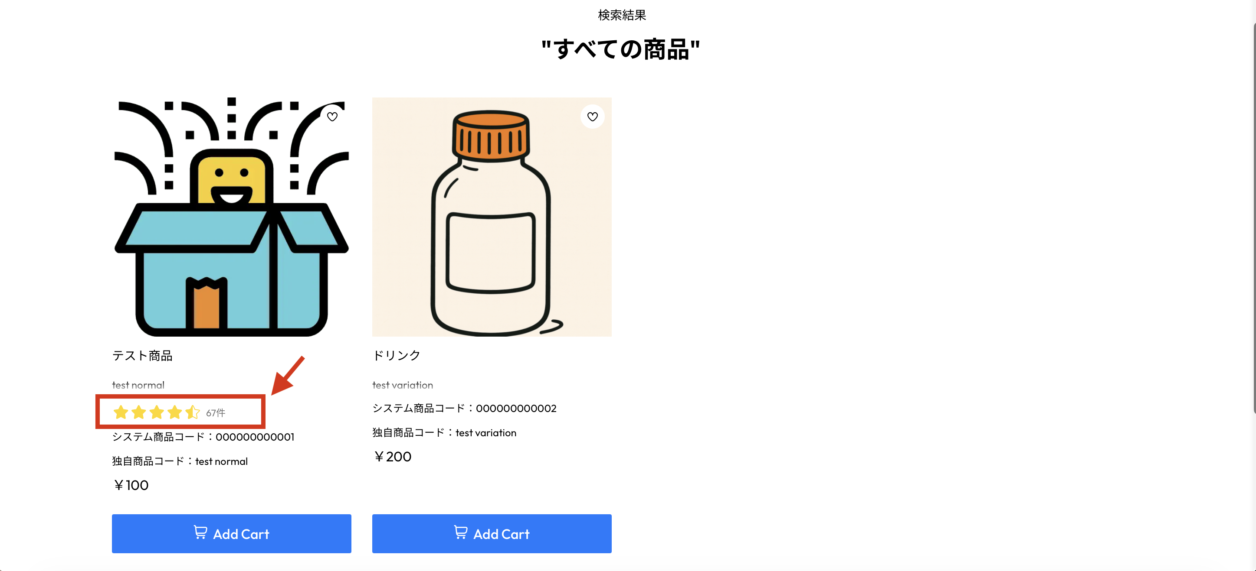
Task: Click the half-filled fifth star
Action: (x=193, y=413)
